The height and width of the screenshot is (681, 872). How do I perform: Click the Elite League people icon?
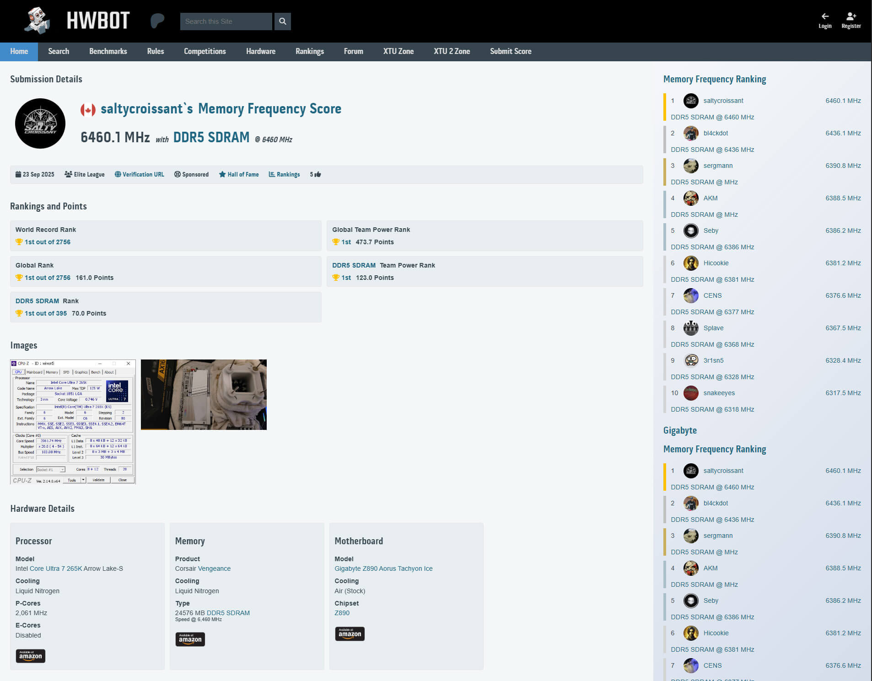click(x=68, y=174)
